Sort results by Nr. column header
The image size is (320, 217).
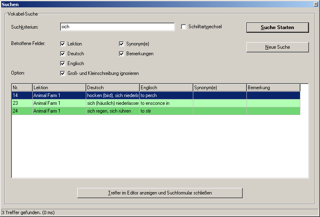coord(22,88)
